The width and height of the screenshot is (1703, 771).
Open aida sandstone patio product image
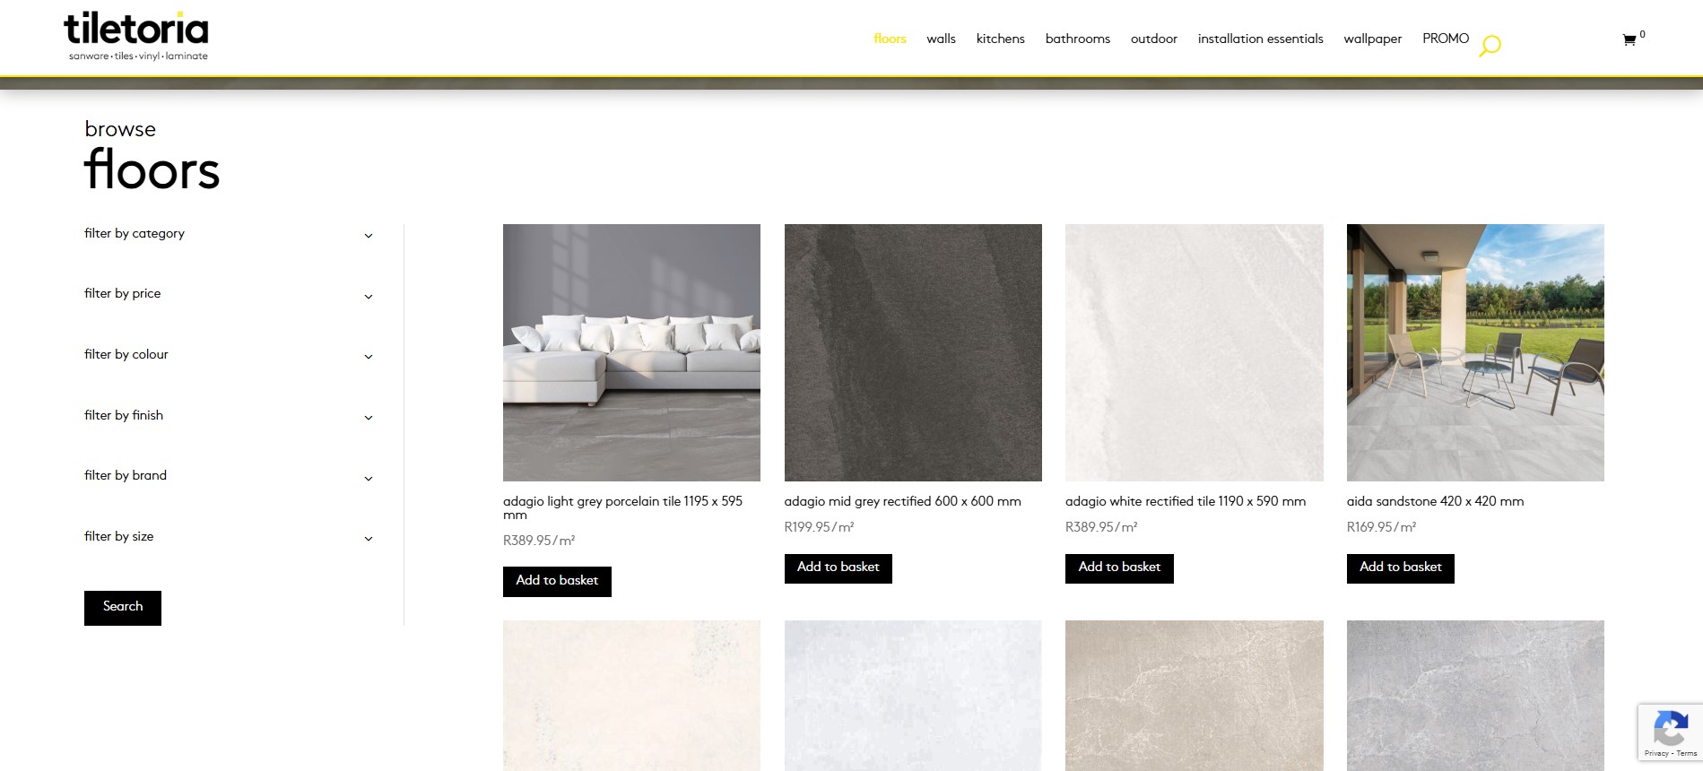click(x=1475, y=352)
